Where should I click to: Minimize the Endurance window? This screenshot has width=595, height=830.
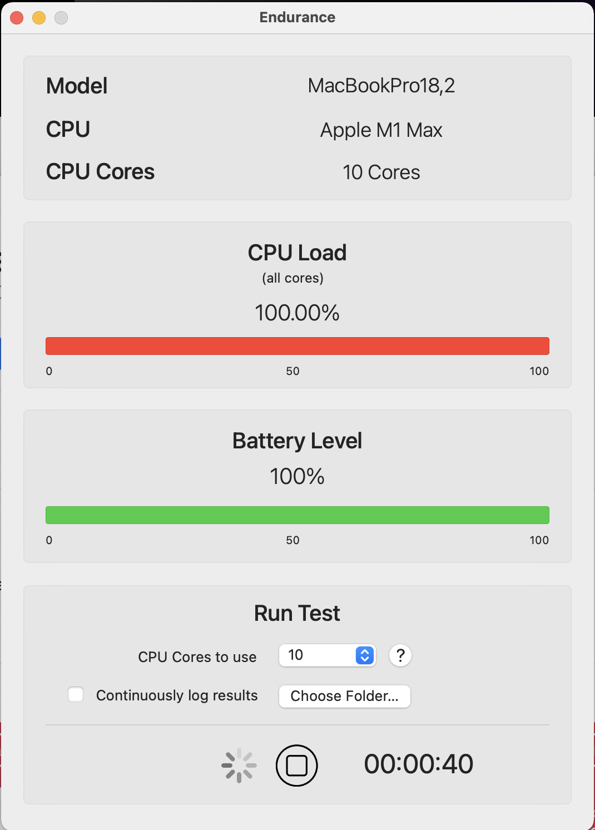pyautogui.click(x=39, y=18)
